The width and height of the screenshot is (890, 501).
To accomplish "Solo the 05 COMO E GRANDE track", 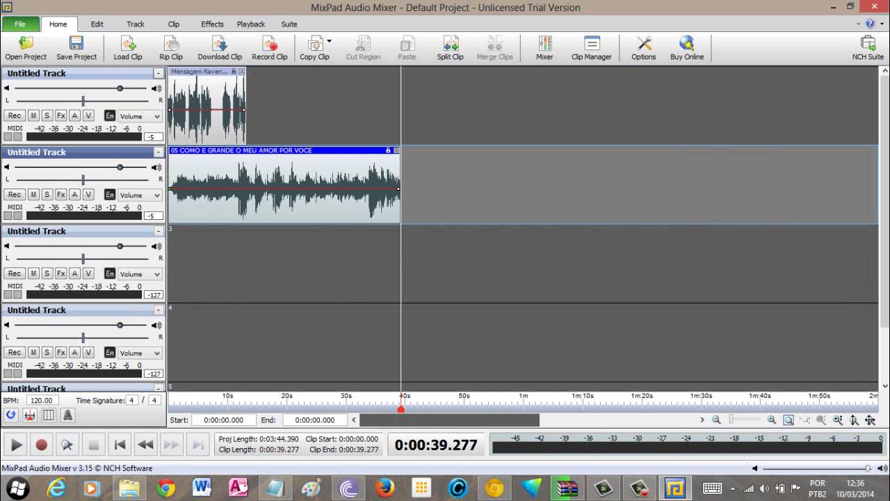I will tap(47, 194).
